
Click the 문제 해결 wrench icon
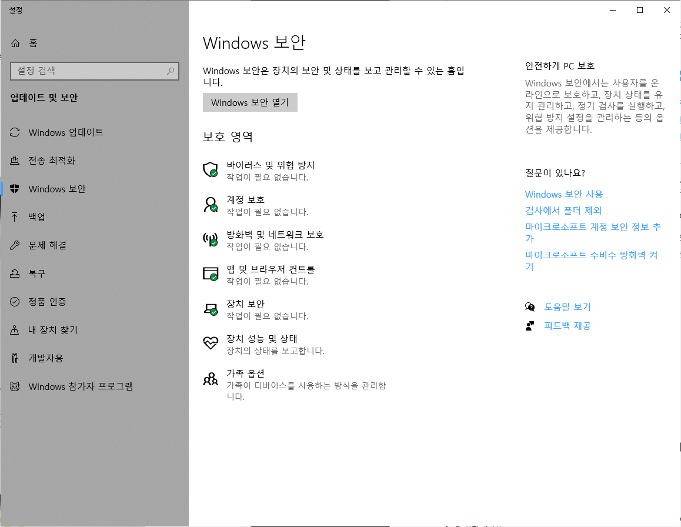[x=15, y=245]
